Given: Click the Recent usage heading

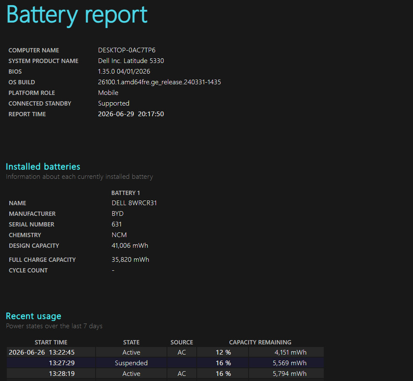Looking at the screenshot, I should 34,316.
